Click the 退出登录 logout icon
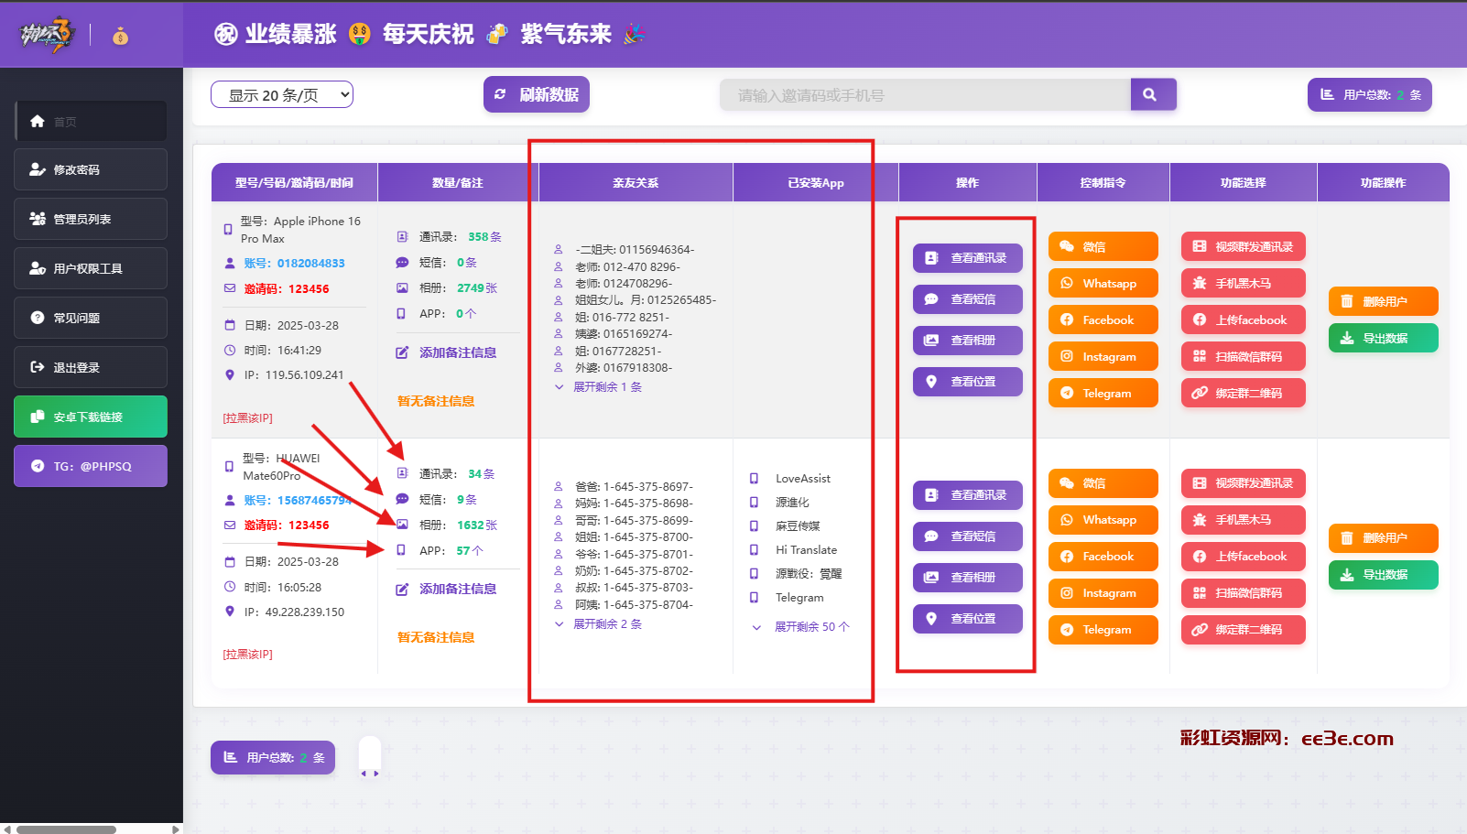Image resolution: width=1467 pixels, height=834 pixels. point(38,367)
